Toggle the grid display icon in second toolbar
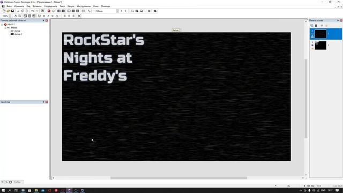Screen dimensions: 343x193 29,16
